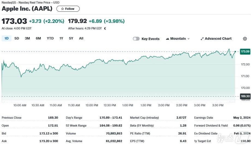
Task: Select the 6M time range
Action: click(x=38, y=38)
